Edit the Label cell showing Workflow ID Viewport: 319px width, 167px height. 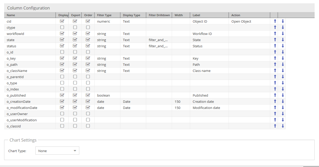209,34
